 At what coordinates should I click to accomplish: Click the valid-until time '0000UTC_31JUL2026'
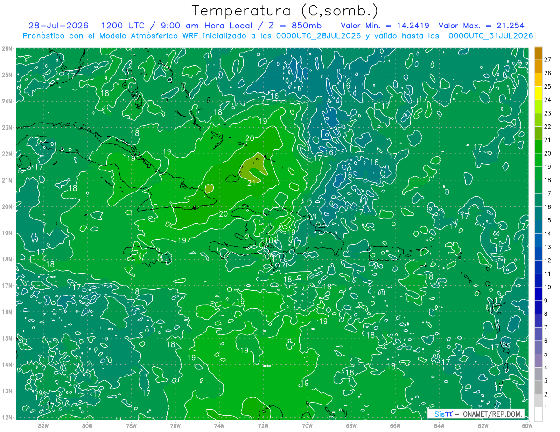click(490, 35)
